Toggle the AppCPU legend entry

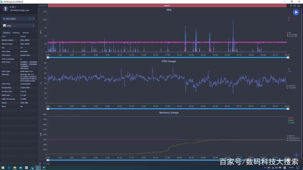(x=292, y=85)
